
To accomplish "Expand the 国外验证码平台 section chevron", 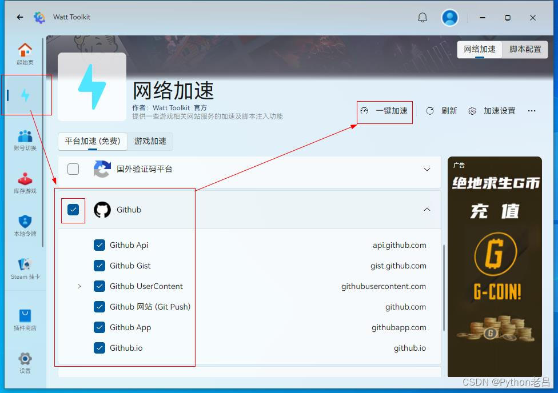I will [x=427, y=169].
